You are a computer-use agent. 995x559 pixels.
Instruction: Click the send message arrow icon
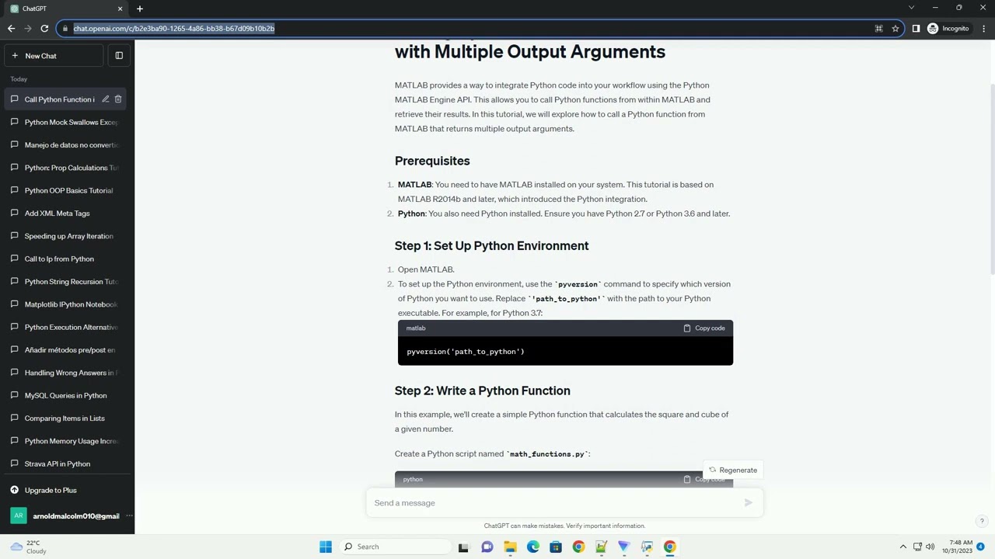[748, 503]
